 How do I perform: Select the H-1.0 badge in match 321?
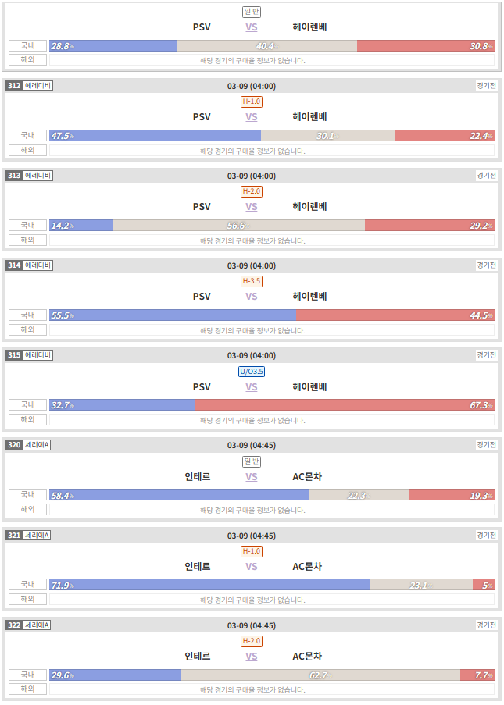coord(252,551)
